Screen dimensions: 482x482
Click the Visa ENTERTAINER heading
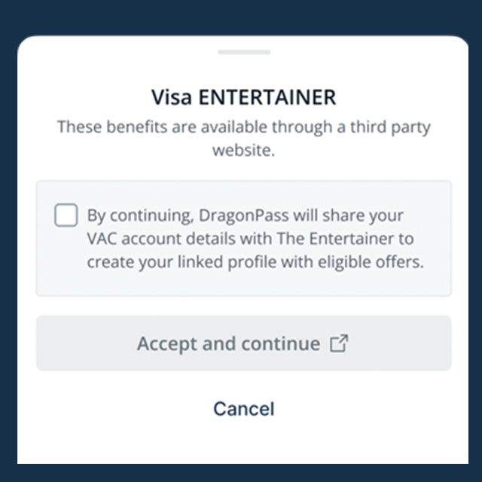(x=243, y=97)
